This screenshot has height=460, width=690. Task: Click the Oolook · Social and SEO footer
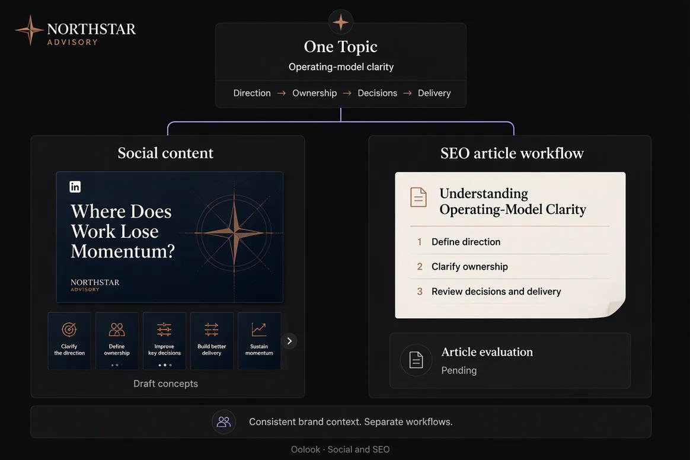340,449
